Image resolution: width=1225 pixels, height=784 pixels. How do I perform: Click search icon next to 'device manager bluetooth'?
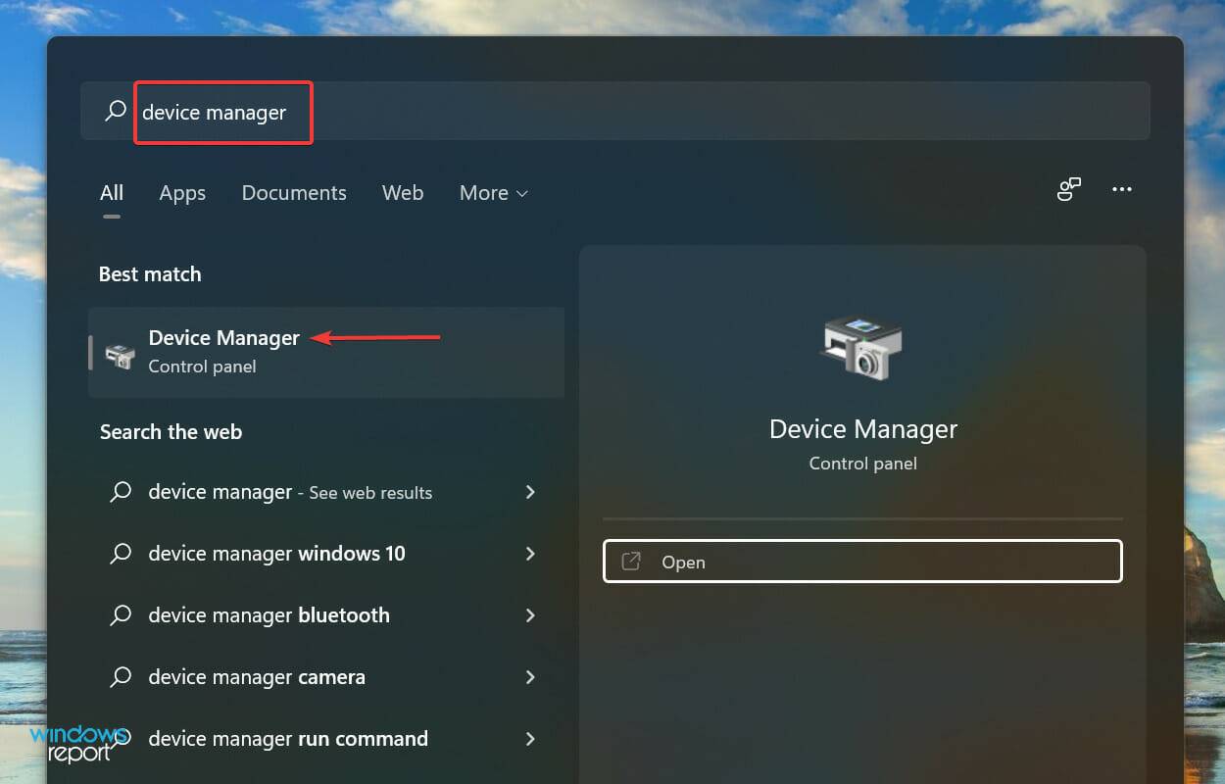(121, 615)
